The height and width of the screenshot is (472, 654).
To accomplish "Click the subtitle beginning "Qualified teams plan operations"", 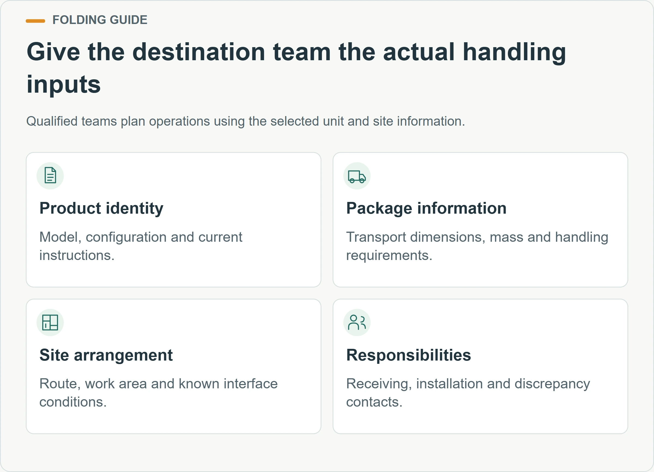I will pyautogui.click(x=246, y=121).
